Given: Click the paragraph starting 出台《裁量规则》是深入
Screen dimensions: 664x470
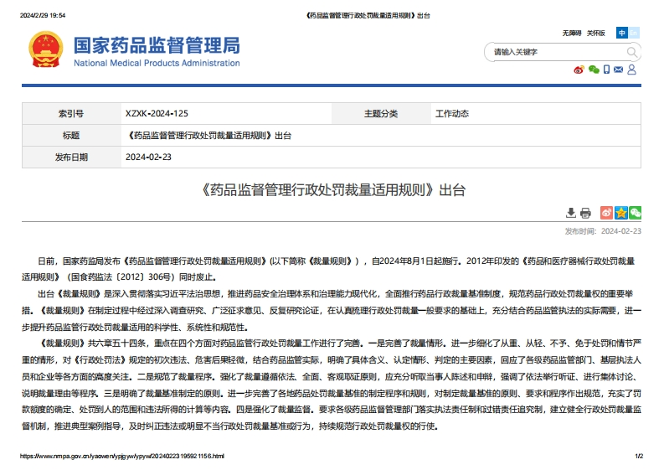Looking at the screenshot, I should pyautogui.click(x=332, y=311).
